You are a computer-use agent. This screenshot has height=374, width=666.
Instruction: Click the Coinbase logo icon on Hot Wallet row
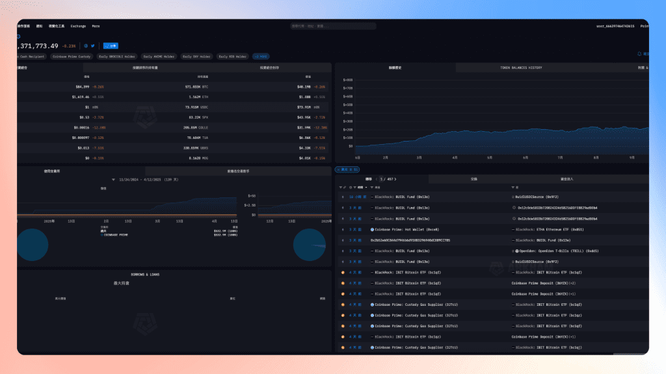point(372,230)
